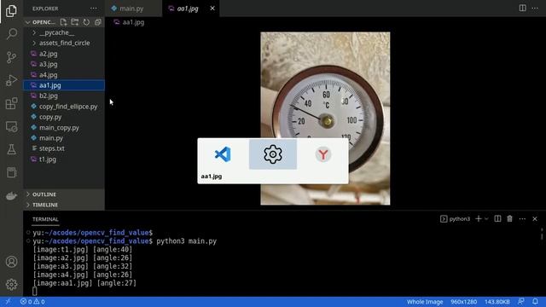Select the TERMINAL panel tab
This screenshot has width=546, height=307.
point(45,219)
